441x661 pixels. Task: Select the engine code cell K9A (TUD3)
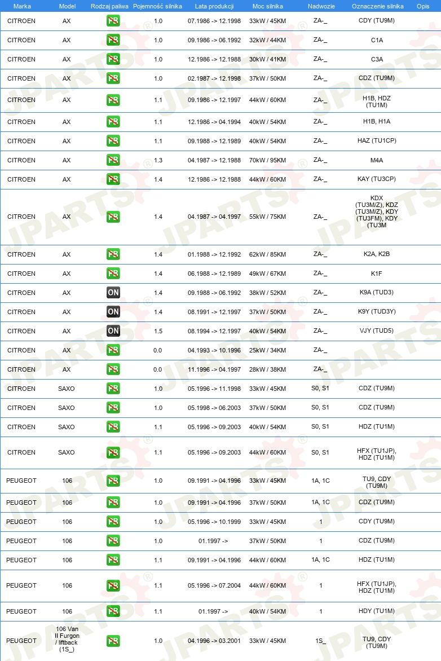tap(377, 292)
